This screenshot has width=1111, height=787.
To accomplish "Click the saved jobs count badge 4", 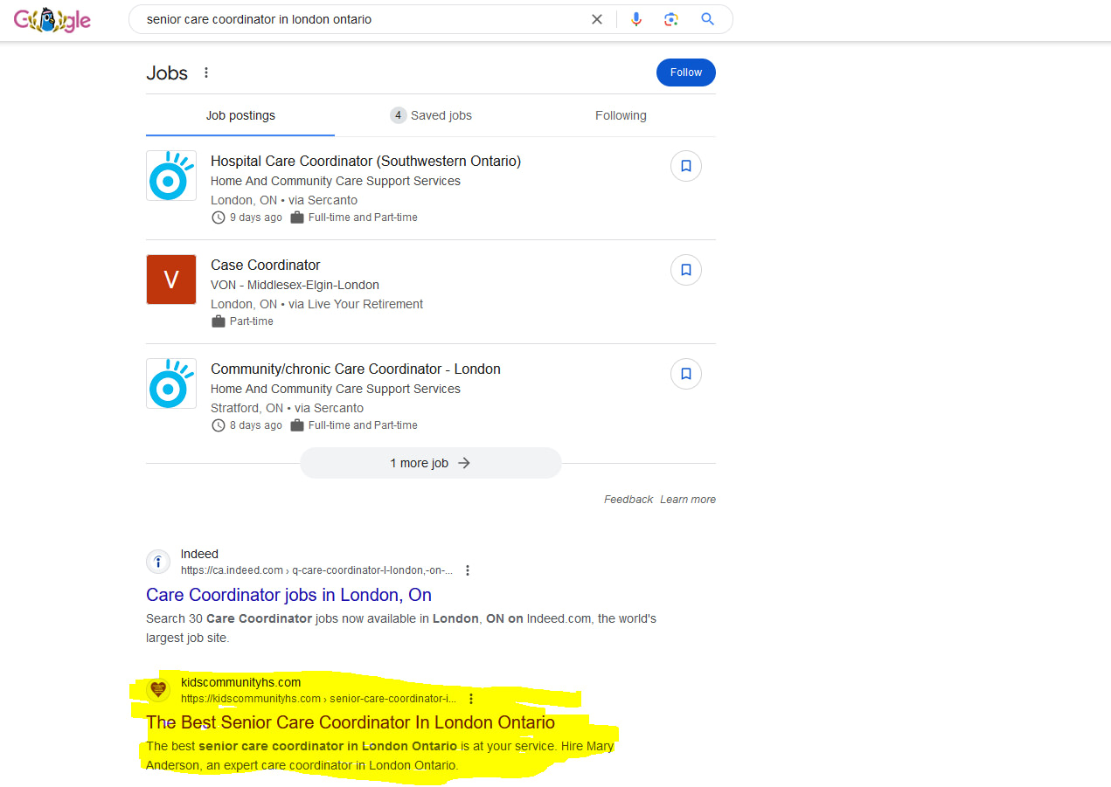I will [399, 115].
